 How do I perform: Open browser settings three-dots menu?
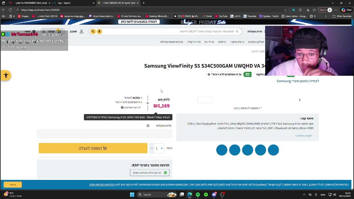pyautogui.click(x=336, y=10)
